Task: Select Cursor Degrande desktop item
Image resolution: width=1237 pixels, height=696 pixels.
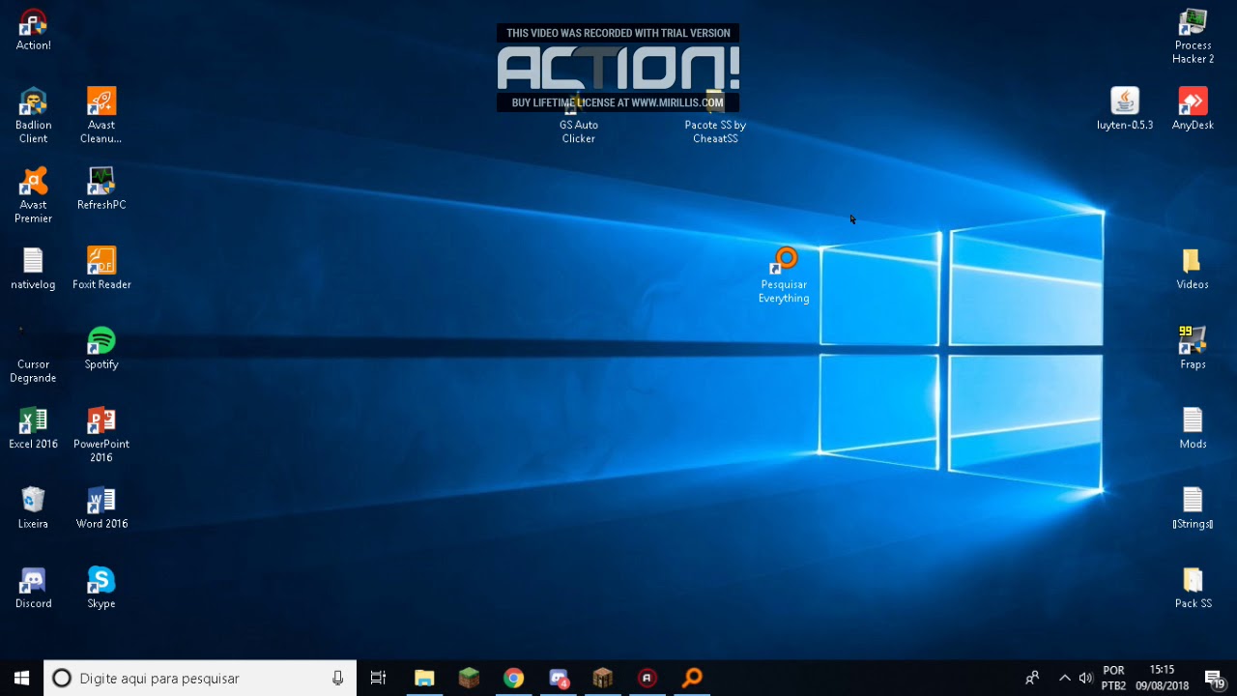Action: 33,355
